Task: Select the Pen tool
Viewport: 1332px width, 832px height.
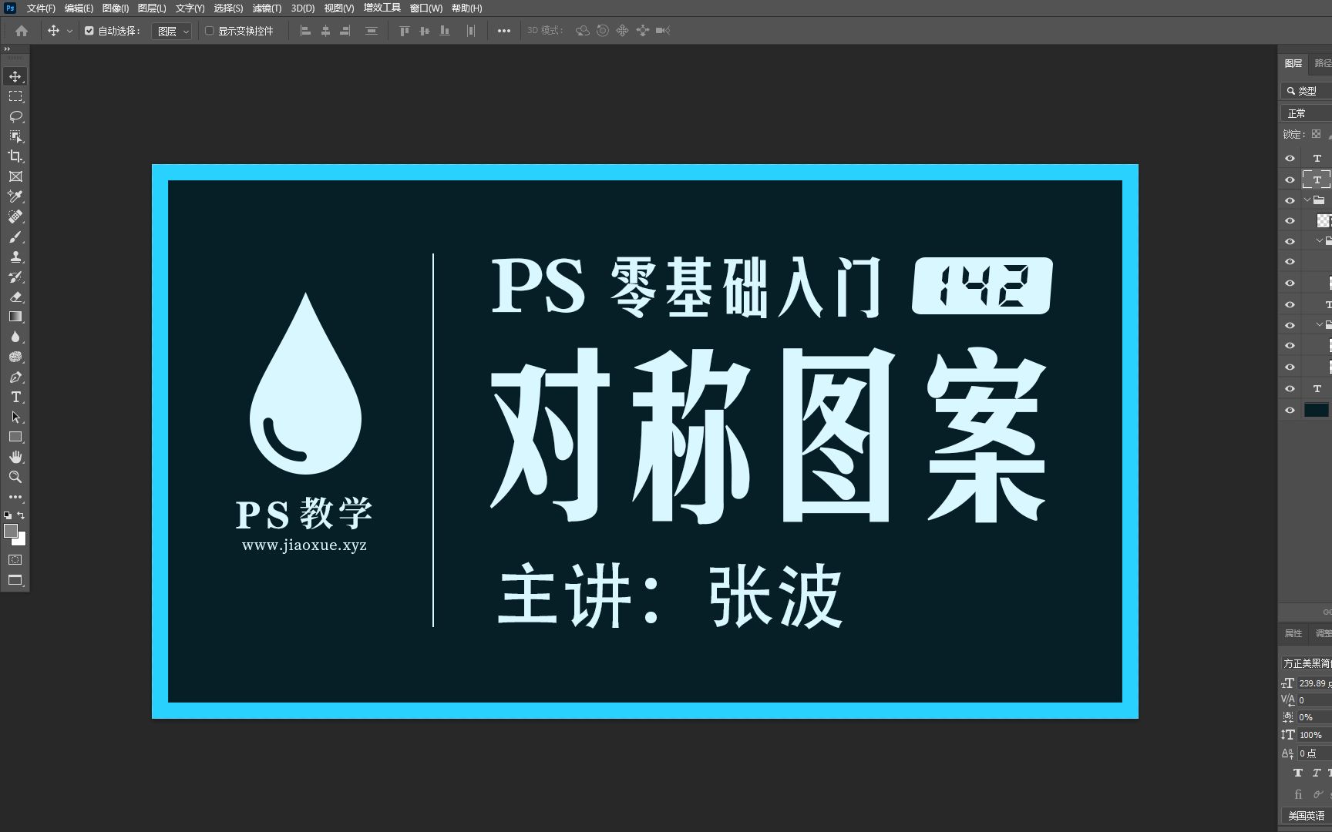Action: point(15,377)
